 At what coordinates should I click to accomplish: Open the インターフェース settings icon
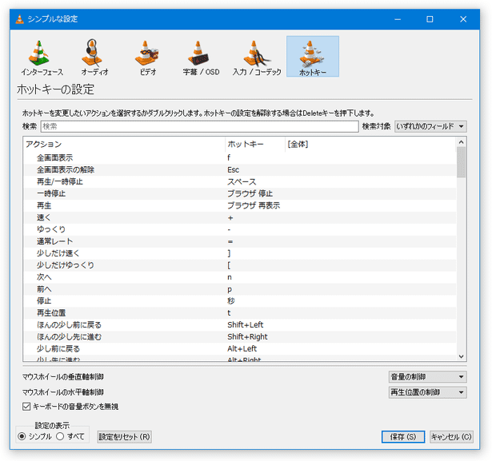tap(38, 57)
